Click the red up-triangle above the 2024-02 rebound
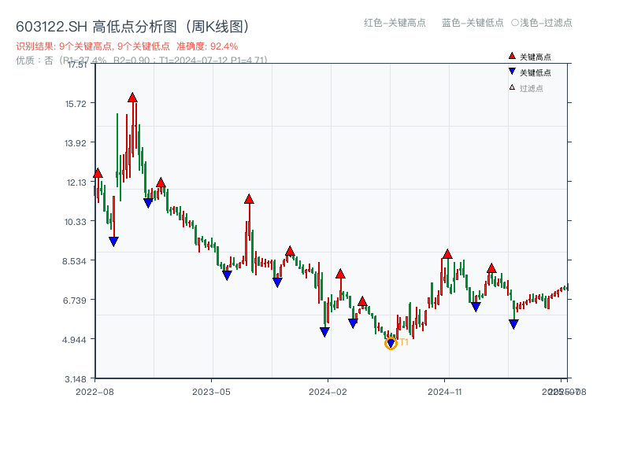 coord(339,275)
